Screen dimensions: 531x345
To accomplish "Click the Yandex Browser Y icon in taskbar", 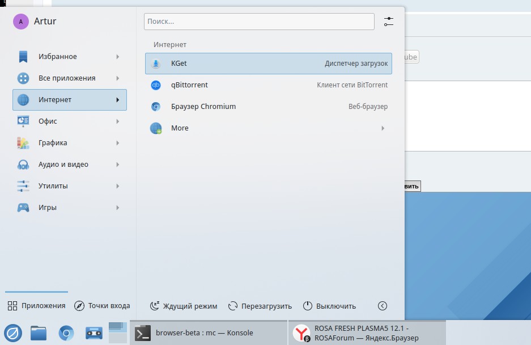I will (x=301, y=333).
